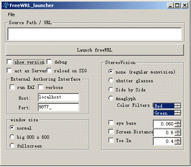Select the fullscreen radio button
The image size is (191, 167).
pos(12,145)
